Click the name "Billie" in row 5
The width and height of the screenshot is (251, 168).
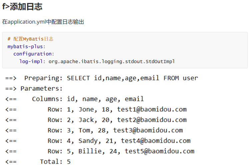click(x=90, y=151)
